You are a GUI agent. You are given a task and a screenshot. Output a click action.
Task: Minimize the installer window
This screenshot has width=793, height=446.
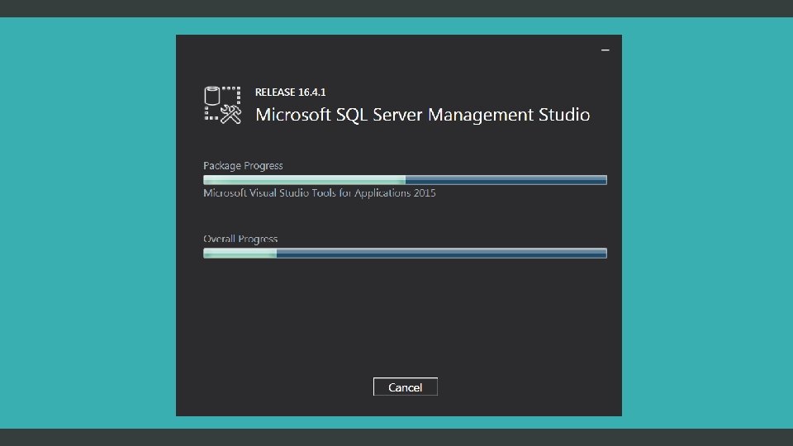(x=605, y=50)
